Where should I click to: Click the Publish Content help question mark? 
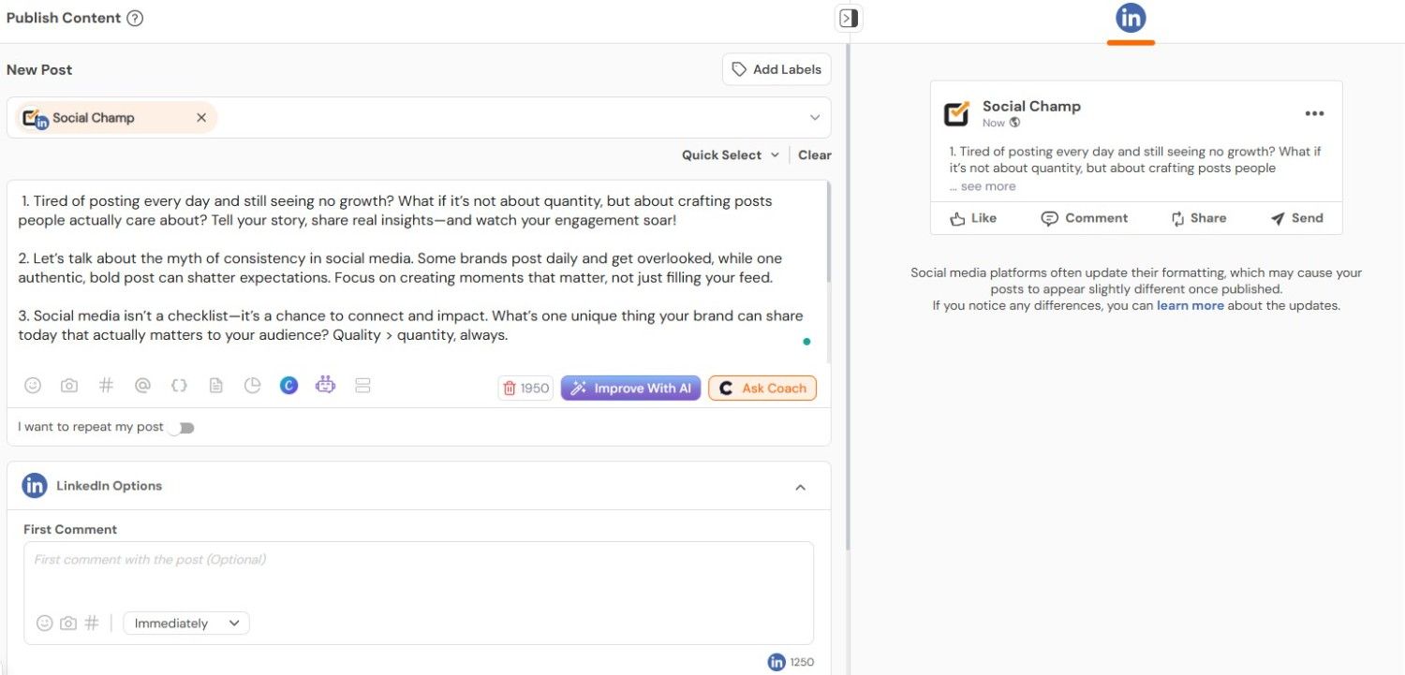[135, 18]
